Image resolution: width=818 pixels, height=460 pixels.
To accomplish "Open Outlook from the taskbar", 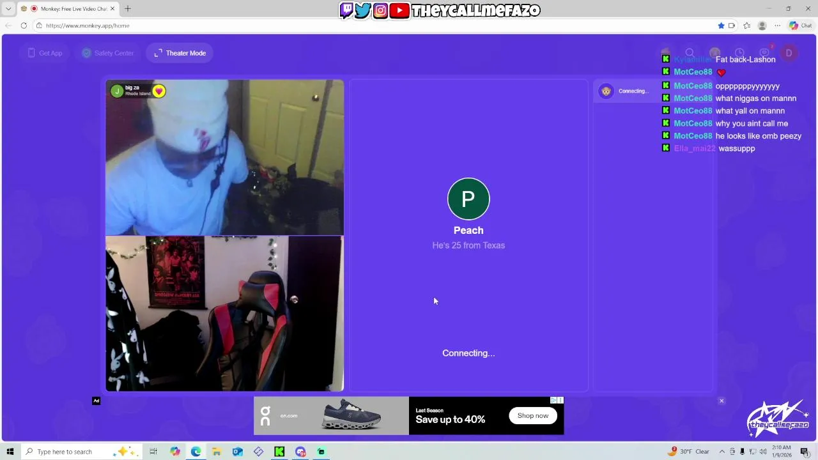I will (x=238, y=452).
